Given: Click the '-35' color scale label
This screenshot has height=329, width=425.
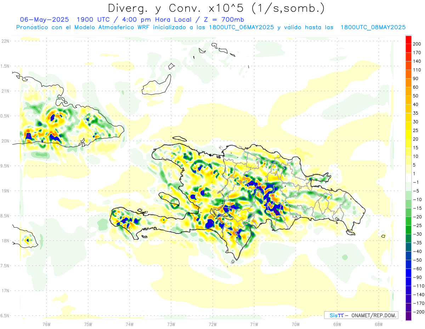Looking at the screenshot, I should pos(417,243).
